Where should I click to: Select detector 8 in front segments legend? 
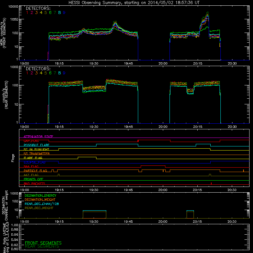pyautogui.click(x=59, y=13)
